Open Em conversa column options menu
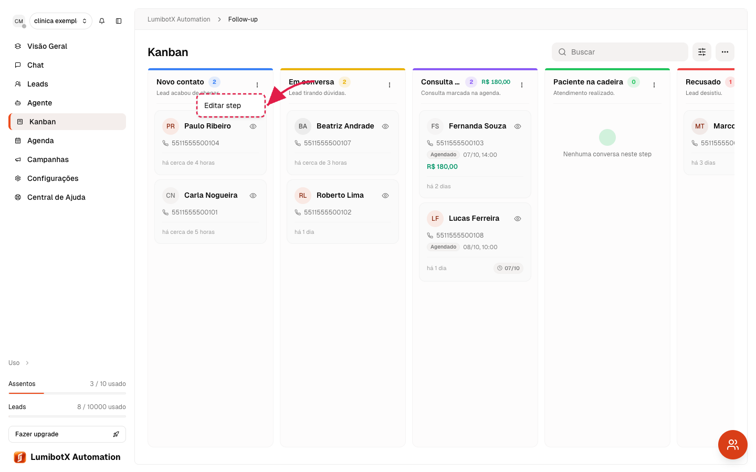The image size is (756, 472). coord(390,85)
